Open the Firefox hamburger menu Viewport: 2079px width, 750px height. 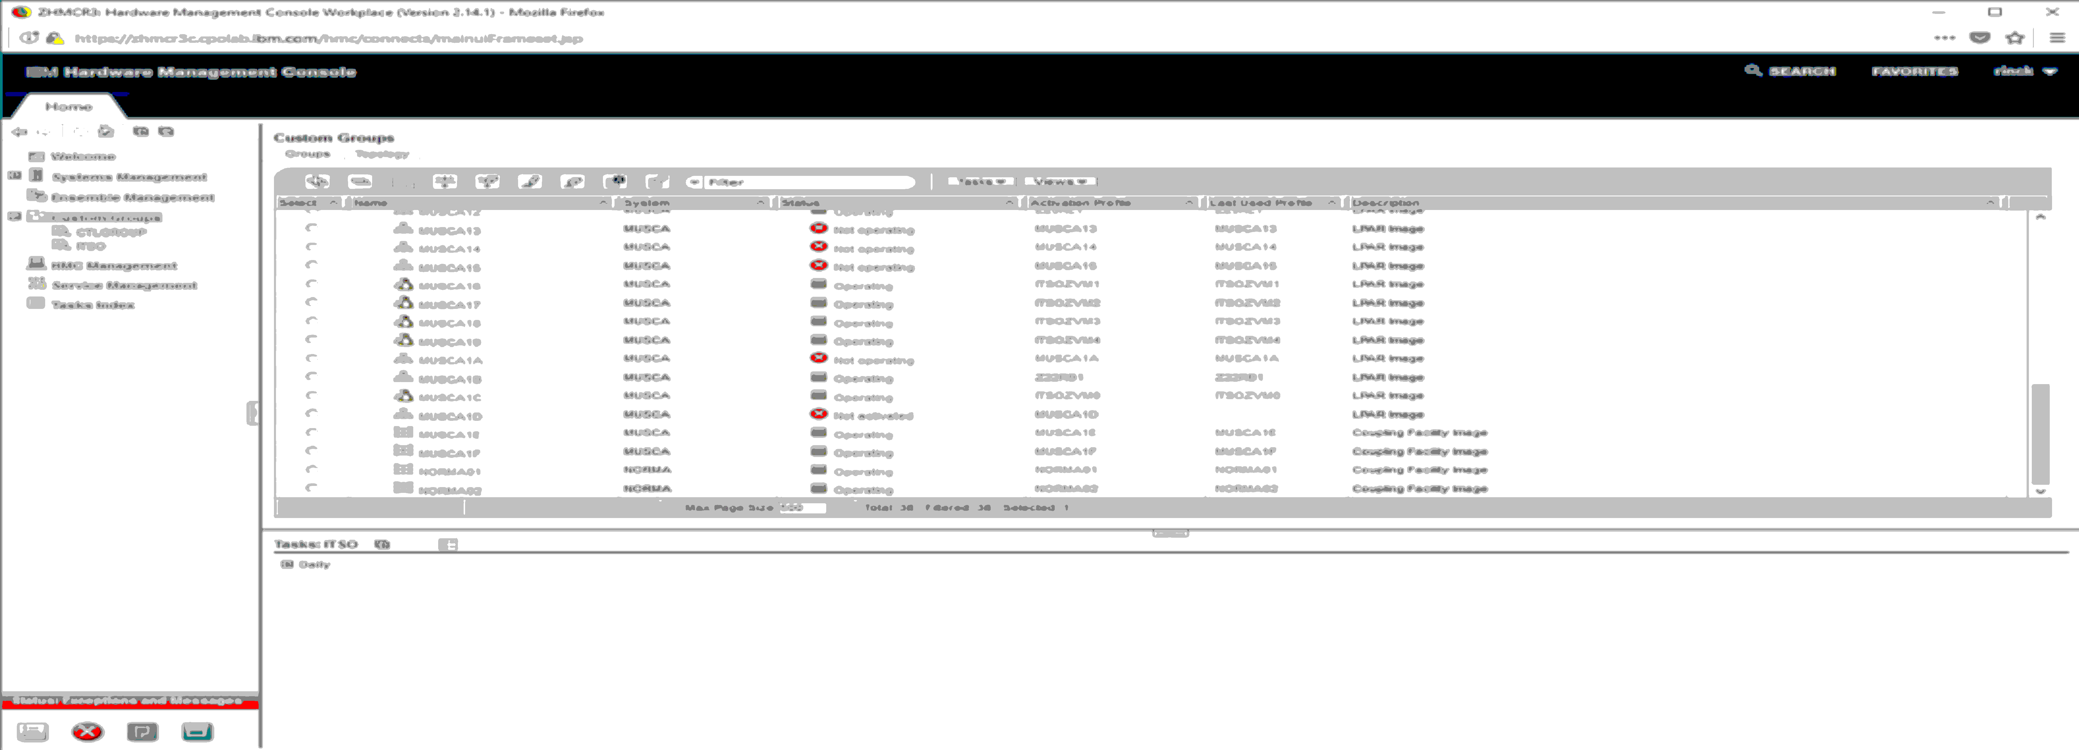click(x=2057, y=38)
